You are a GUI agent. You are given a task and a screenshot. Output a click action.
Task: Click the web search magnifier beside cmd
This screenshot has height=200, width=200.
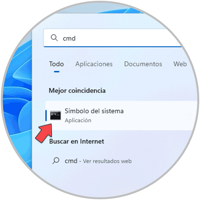coord(56,161)
